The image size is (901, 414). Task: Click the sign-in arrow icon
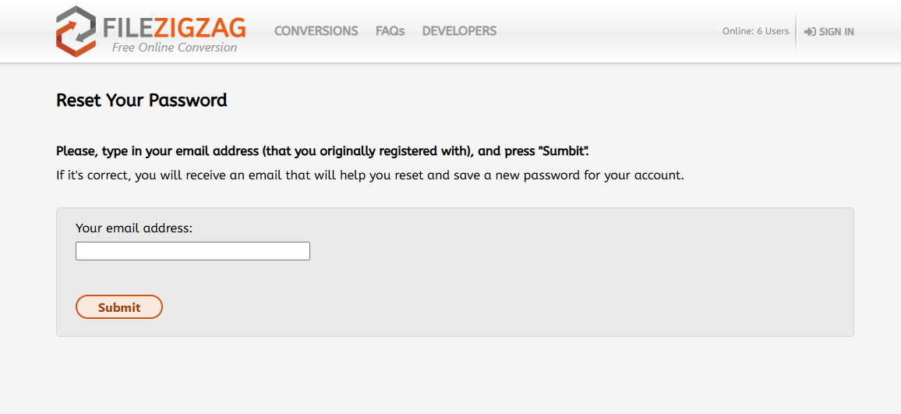(810, 32)
